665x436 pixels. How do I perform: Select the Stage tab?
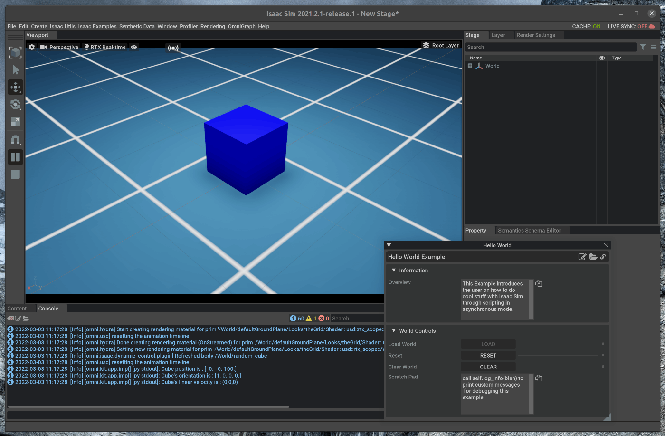[x=473, y=35]
